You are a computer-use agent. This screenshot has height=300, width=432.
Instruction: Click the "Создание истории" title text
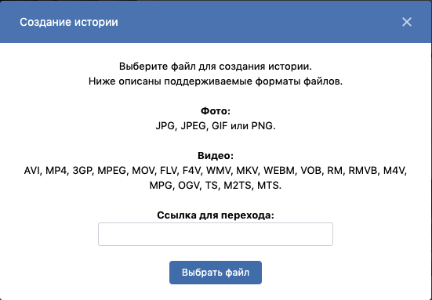(69, 22)
